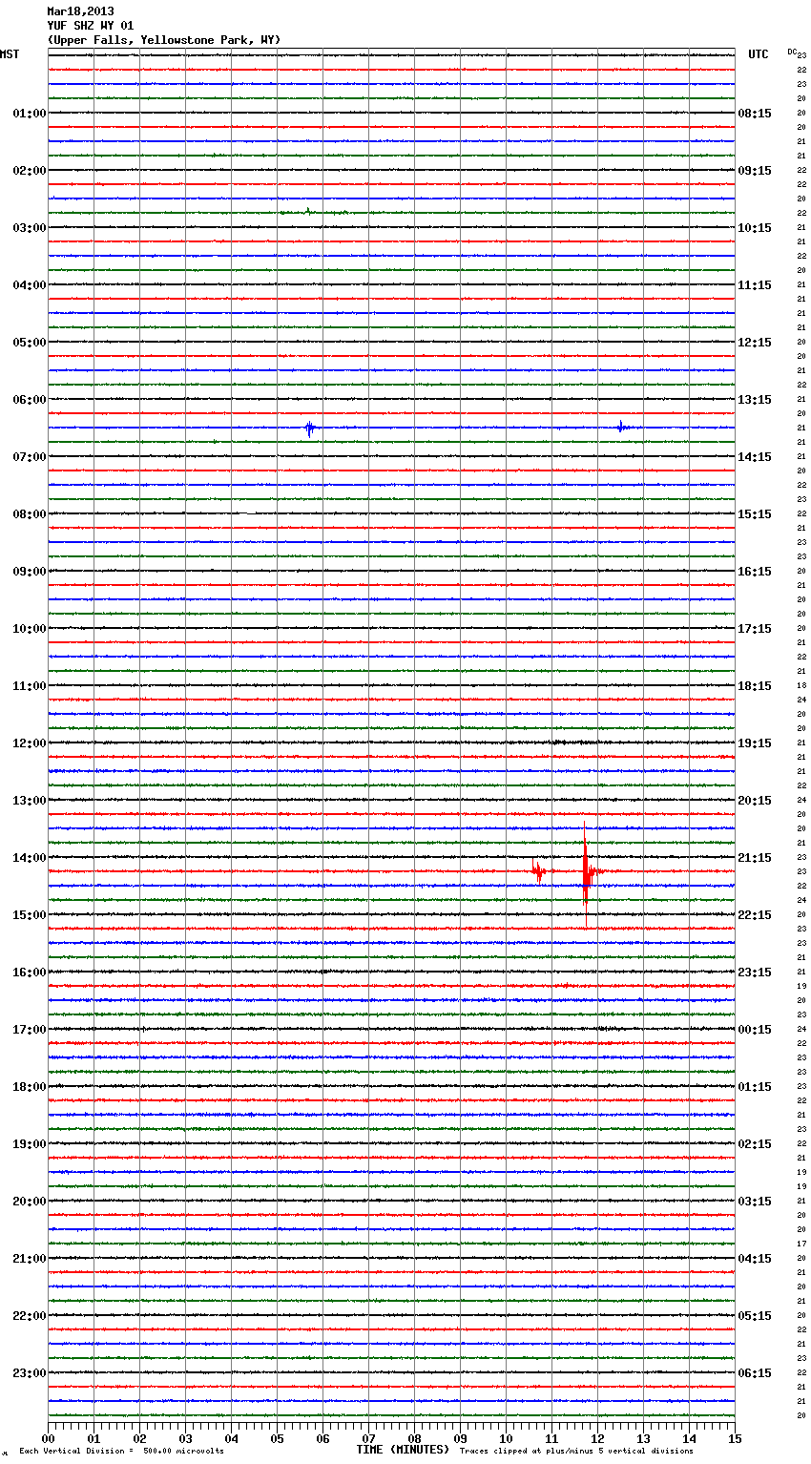
Task: Click the MST time label "03:00"
Action: (x=30, y=228)
